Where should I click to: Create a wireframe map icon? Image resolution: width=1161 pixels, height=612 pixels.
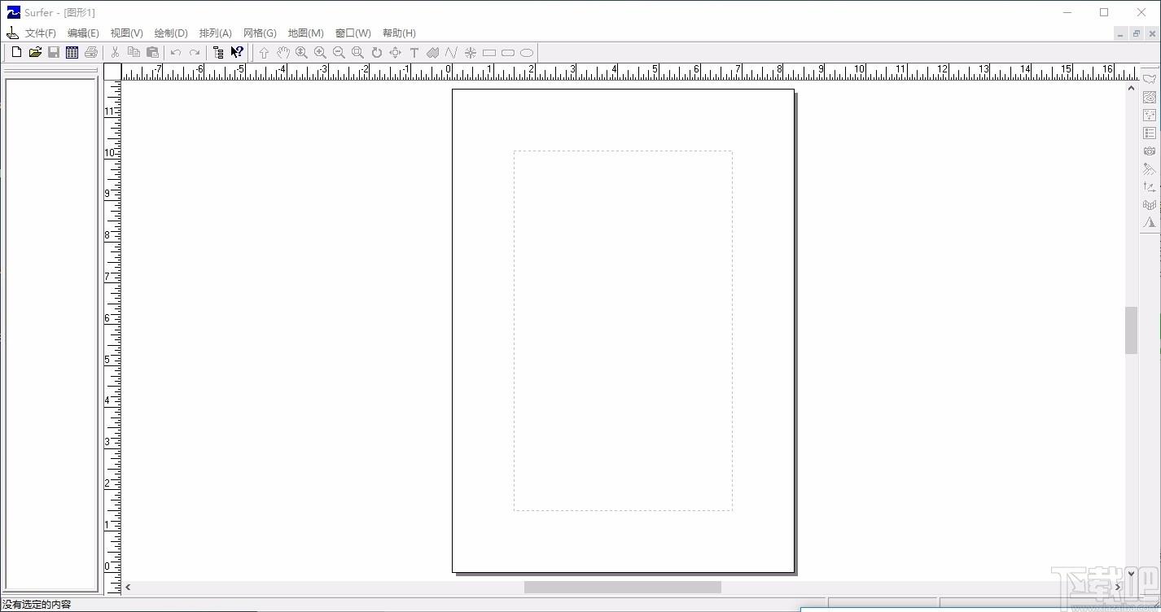point(1150,204)
